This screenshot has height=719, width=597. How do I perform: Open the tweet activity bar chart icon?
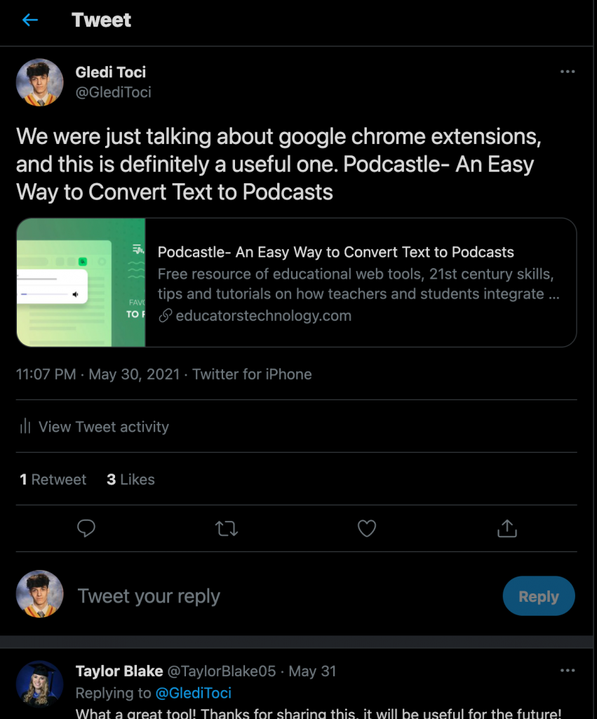pos(25,426)
